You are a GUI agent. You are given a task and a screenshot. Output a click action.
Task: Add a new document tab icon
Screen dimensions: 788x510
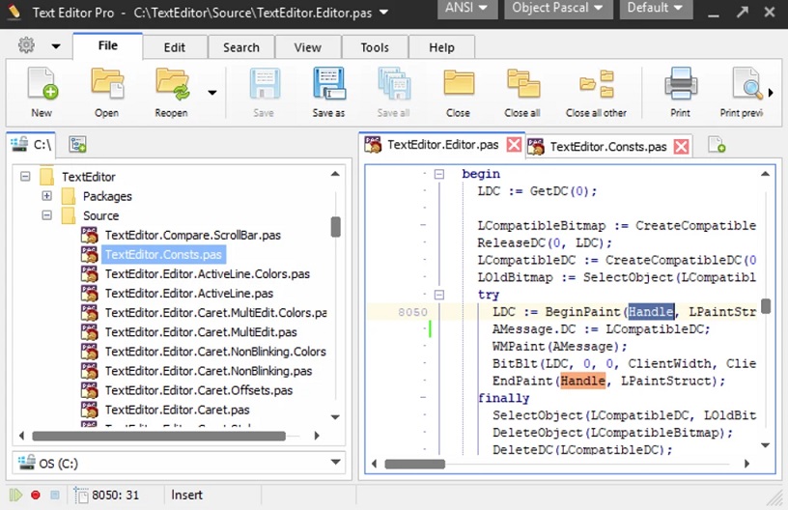coord(717,145)
